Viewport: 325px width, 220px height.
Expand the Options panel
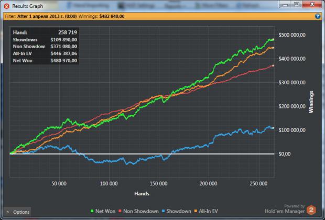[17, 212]
